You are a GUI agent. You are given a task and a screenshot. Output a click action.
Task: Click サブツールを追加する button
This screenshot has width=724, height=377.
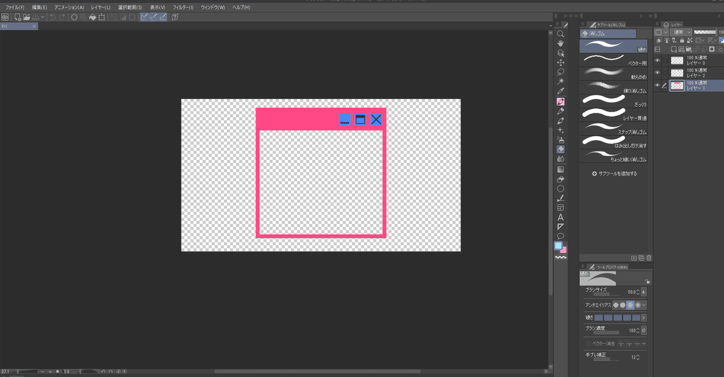pos(614,173)
